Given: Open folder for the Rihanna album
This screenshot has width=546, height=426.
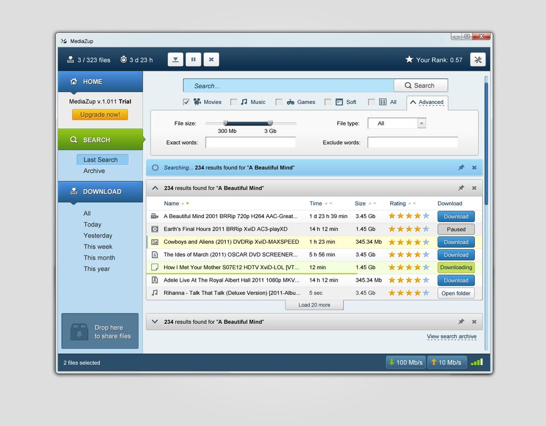Looking at the screenshot, I should (x=456, y=293).
